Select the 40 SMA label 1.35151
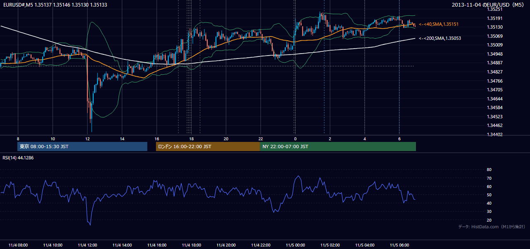 (439, 24)
